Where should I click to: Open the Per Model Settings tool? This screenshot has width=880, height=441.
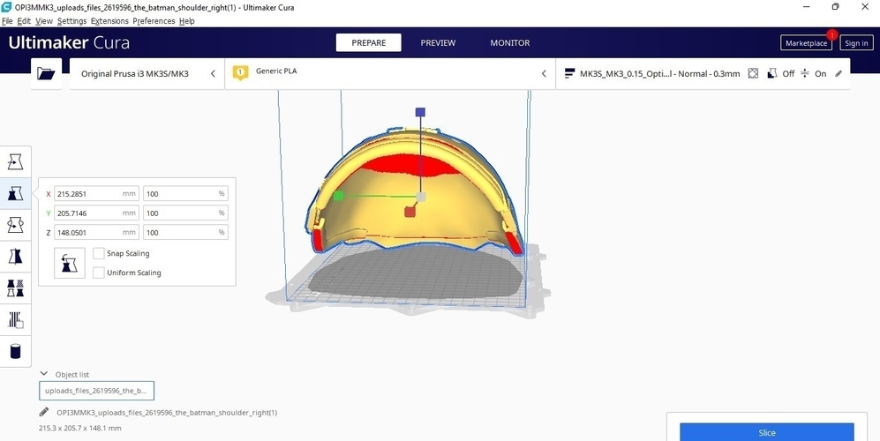15,288
